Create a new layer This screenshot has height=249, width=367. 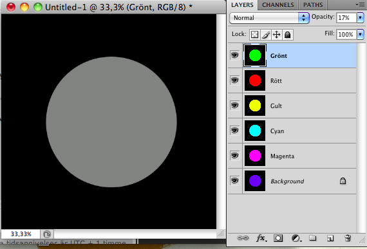tap(330, 238)
